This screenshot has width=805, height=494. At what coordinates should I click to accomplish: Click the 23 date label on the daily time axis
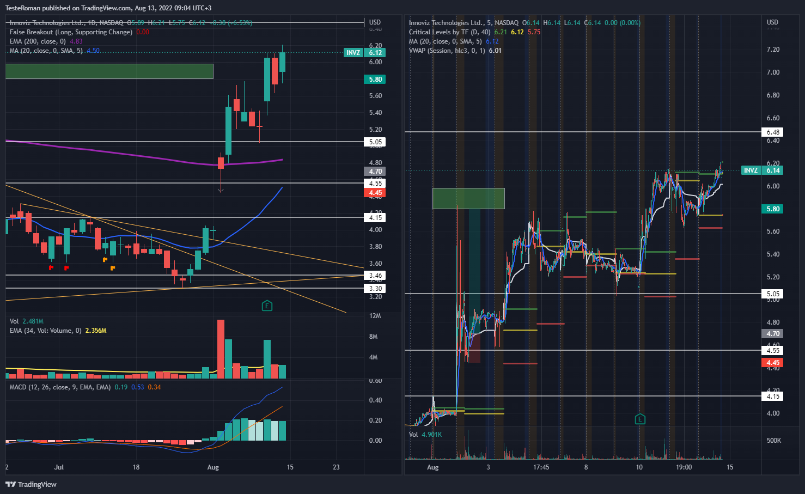(336, 467)
